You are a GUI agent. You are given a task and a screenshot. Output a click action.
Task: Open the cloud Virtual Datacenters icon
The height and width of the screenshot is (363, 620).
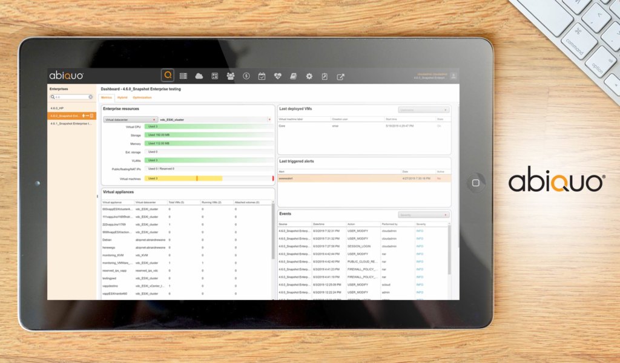coord(199,76)
